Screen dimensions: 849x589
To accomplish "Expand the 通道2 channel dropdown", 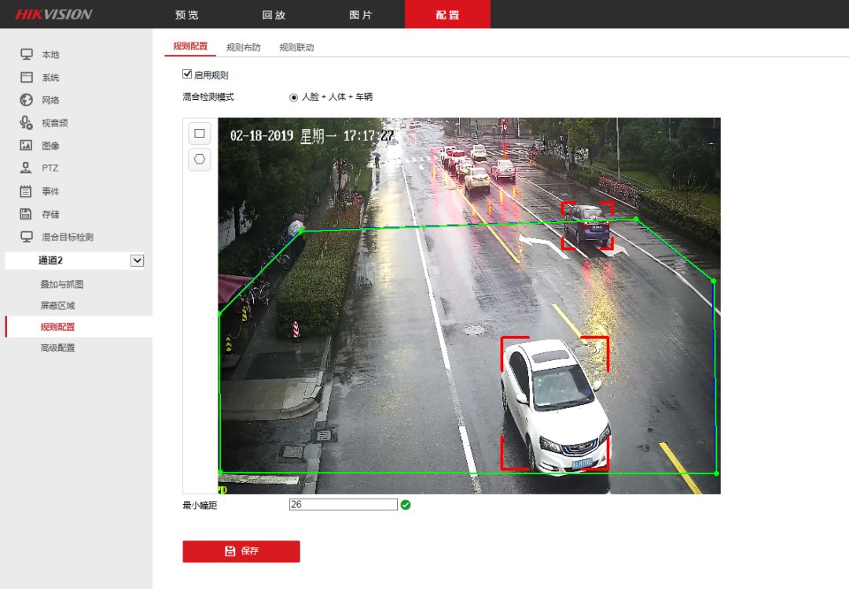I will click(137, 260).
